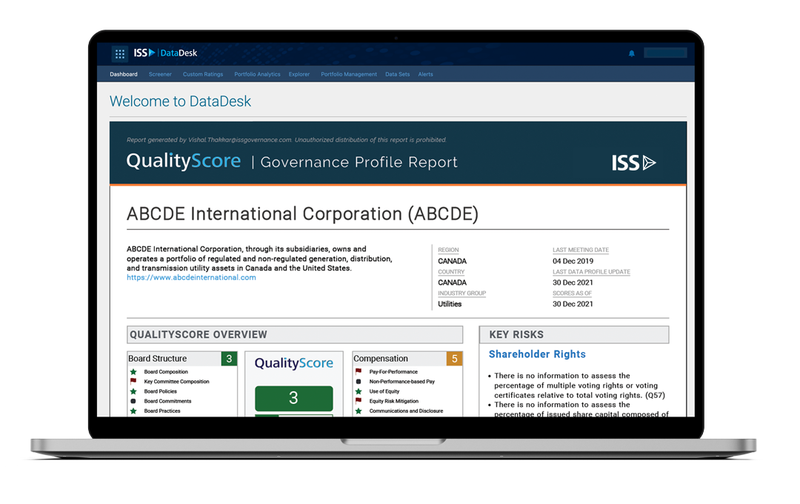Click the Compensation score badge 5
800x504 pixels.
coord(455,359)
